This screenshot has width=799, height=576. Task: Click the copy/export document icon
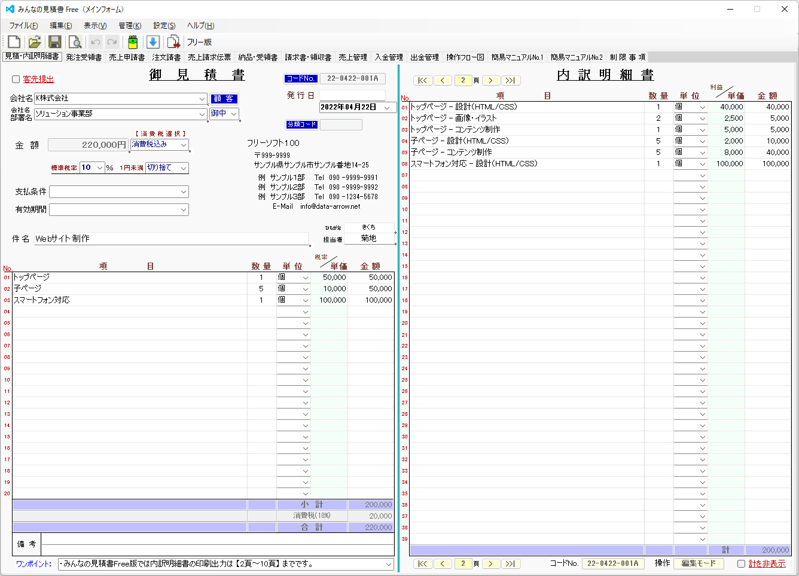coord(174,41)
